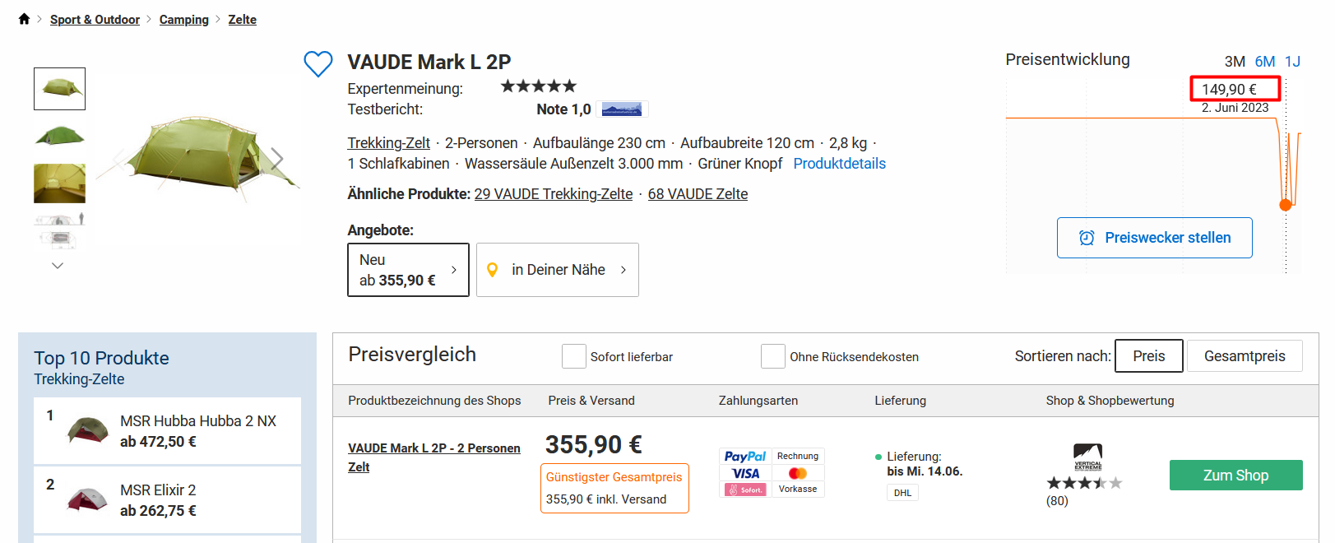1335x543 pixels.
Task: Click the home icon in breadcrumb
Action: pos(24,19)
